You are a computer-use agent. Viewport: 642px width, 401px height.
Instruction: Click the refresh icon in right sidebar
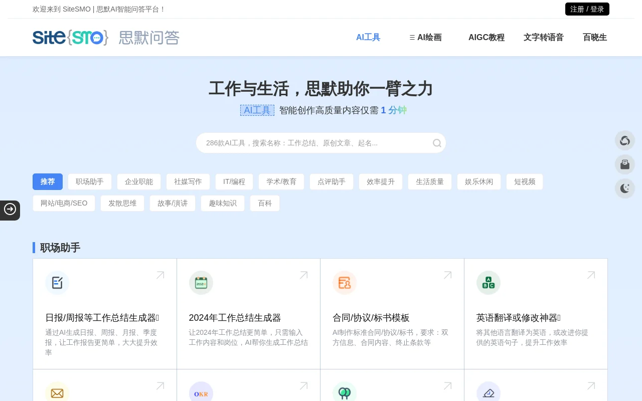coord(625,140)
